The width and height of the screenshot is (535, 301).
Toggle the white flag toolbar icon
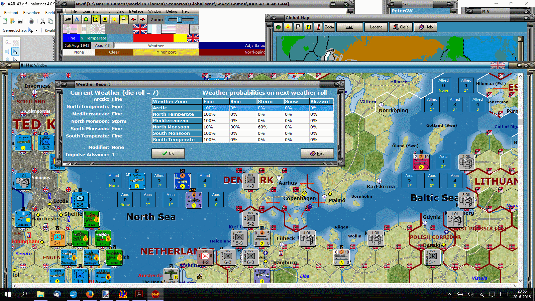(124, 19)
